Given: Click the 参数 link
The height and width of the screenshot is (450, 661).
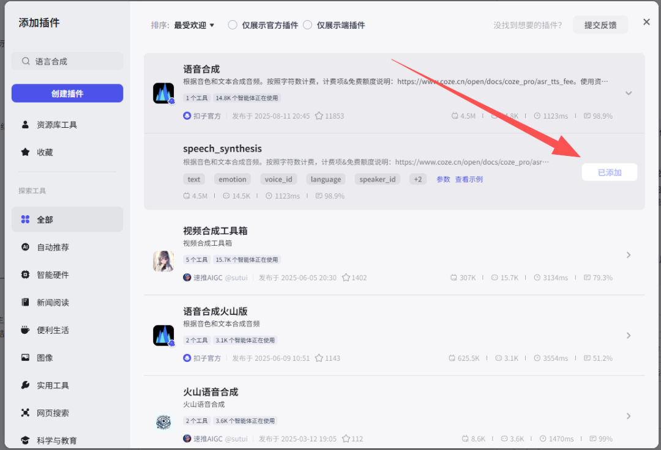Looking at the screenshot, I should pyautogui.click(x=443, y=179).
